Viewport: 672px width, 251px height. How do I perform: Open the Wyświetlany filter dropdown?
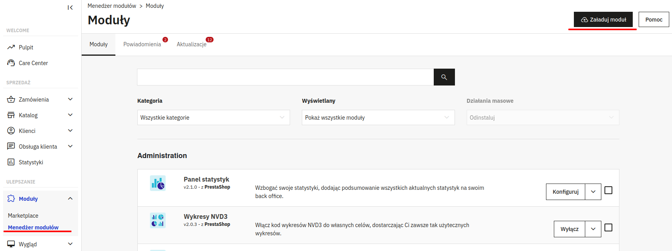point(378,118)
